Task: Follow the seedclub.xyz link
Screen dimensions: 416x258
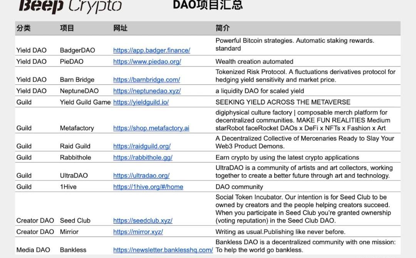Action: click(143, 221)
